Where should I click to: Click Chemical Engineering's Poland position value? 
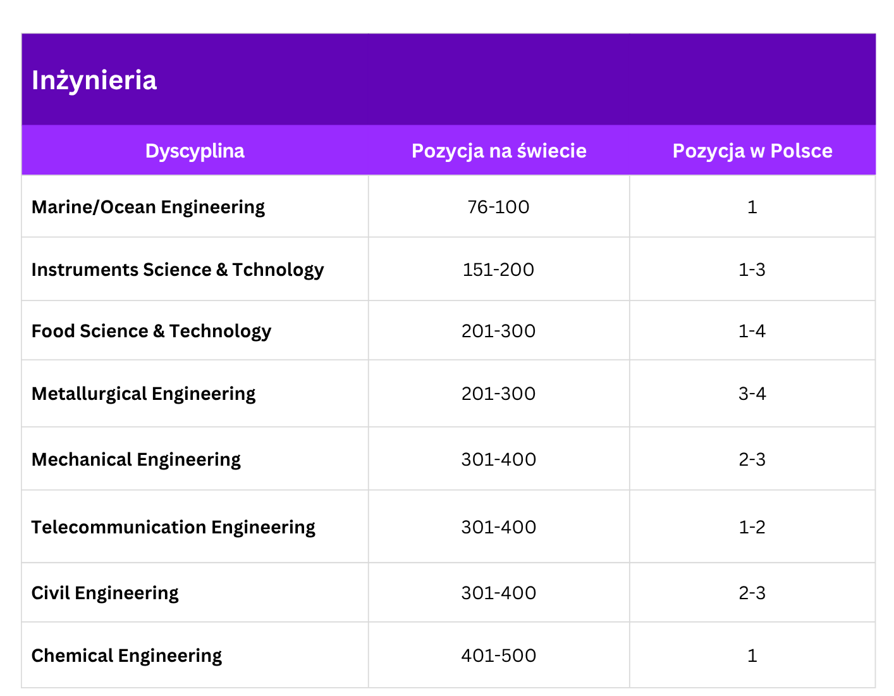752,656
